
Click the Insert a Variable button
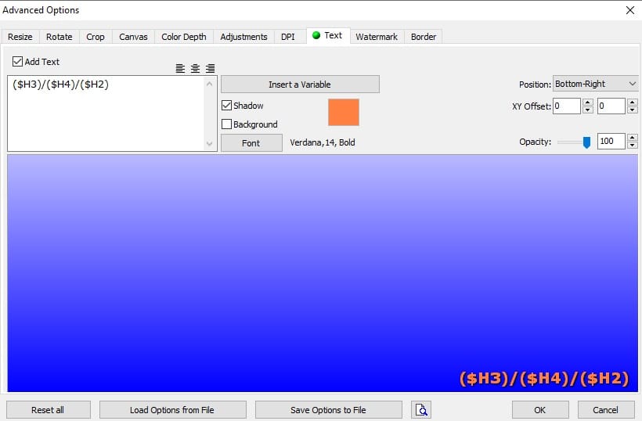point(300,85)
